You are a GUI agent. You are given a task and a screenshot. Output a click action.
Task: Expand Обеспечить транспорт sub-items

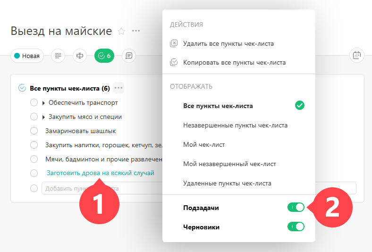pyautogui.click(x=43, y=103)
